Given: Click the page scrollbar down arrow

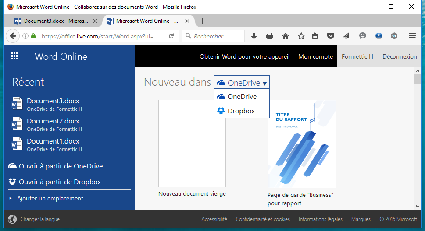Looking at the screenshot, I should (418, 206).
